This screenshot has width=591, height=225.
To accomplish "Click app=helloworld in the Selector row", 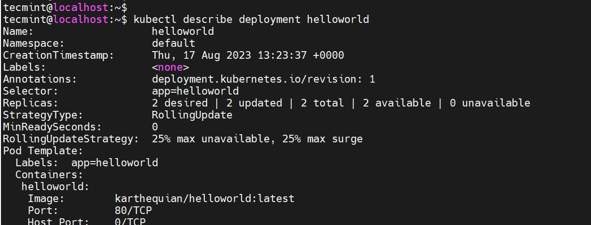I will 195,91.
